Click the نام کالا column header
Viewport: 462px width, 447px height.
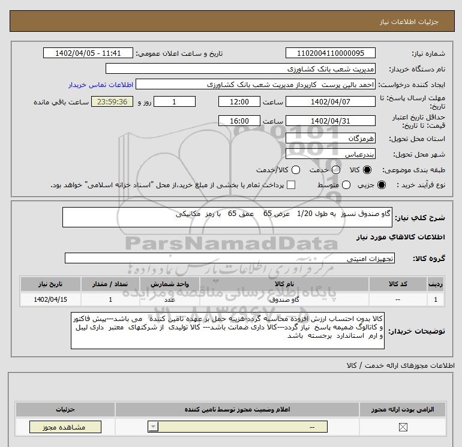(284, 284)
